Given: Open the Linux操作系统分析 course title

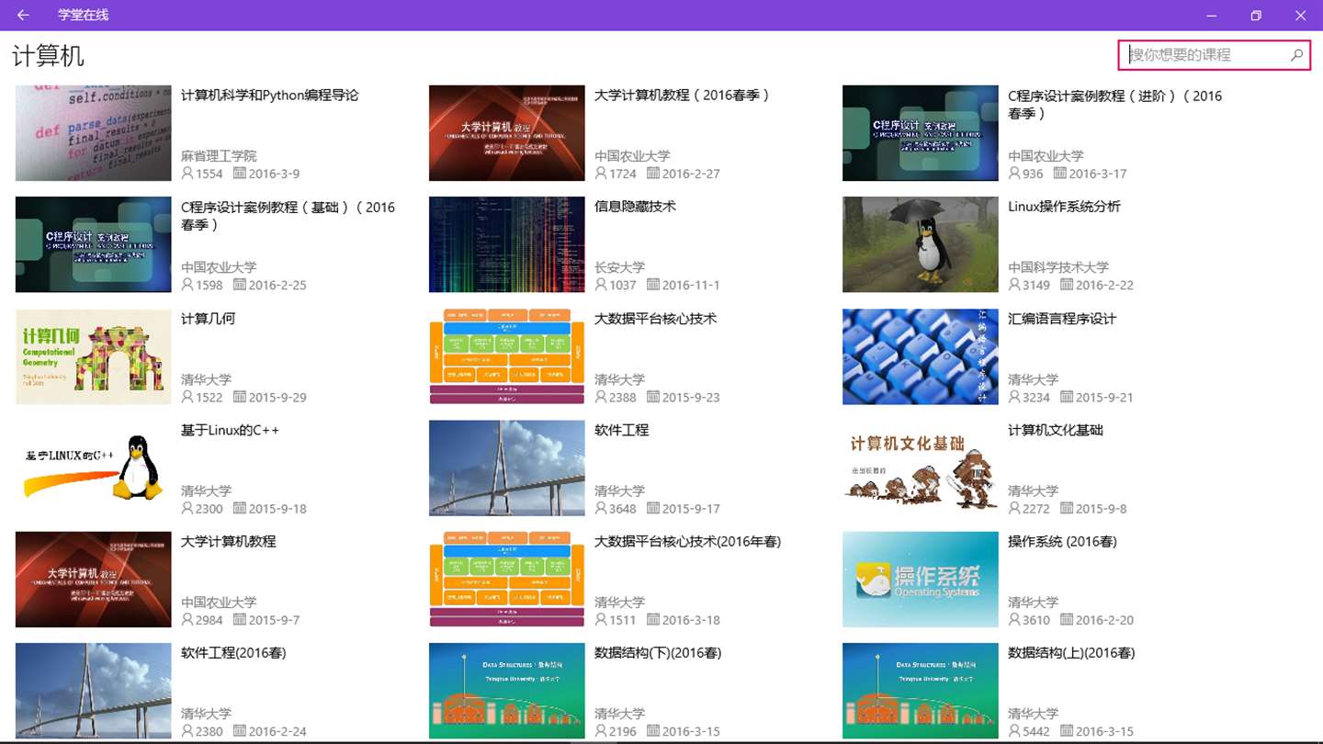Looking at the screenshot, I should click(1064, 207).
